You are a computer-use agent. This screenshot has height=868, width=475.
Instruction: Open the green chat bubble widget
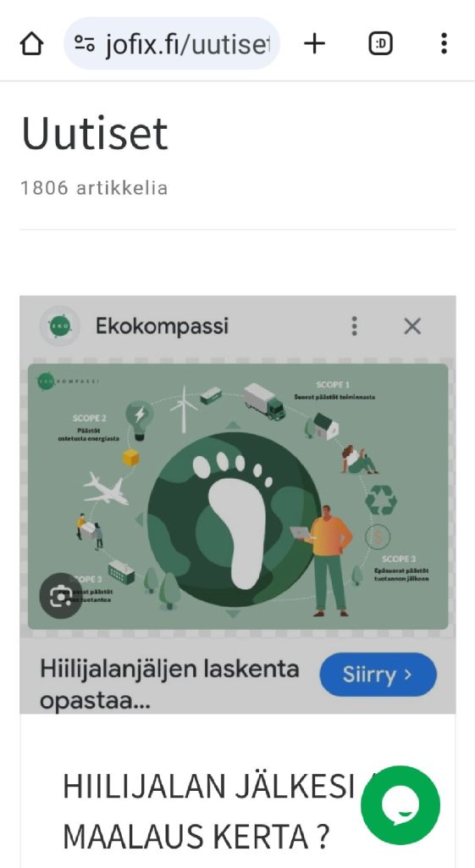pyautogui.click(x=400, y=805)
